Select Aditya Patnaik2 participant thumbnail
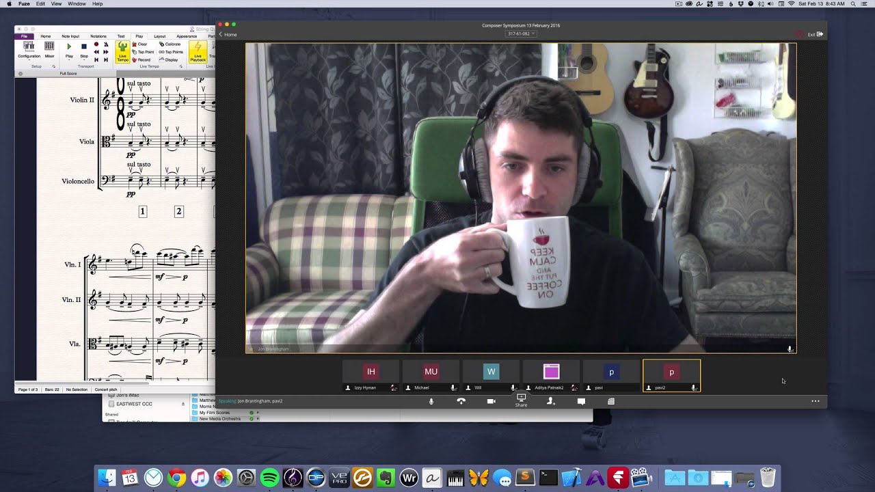 click(x=551, y=376)
